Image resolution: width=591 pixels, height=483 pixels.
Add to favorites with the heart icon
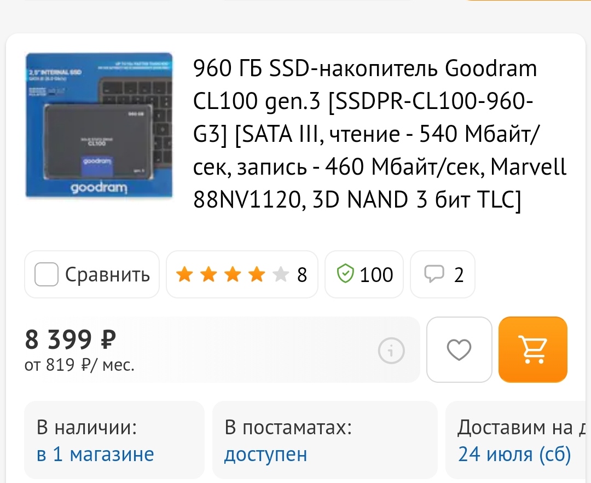(x=459, y=349)
